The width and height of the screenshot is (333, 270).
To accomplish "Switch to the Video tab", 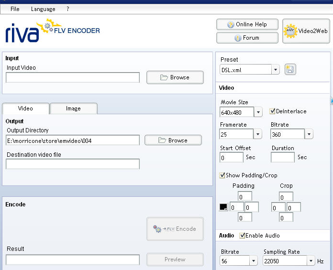I will coord(25,108).
